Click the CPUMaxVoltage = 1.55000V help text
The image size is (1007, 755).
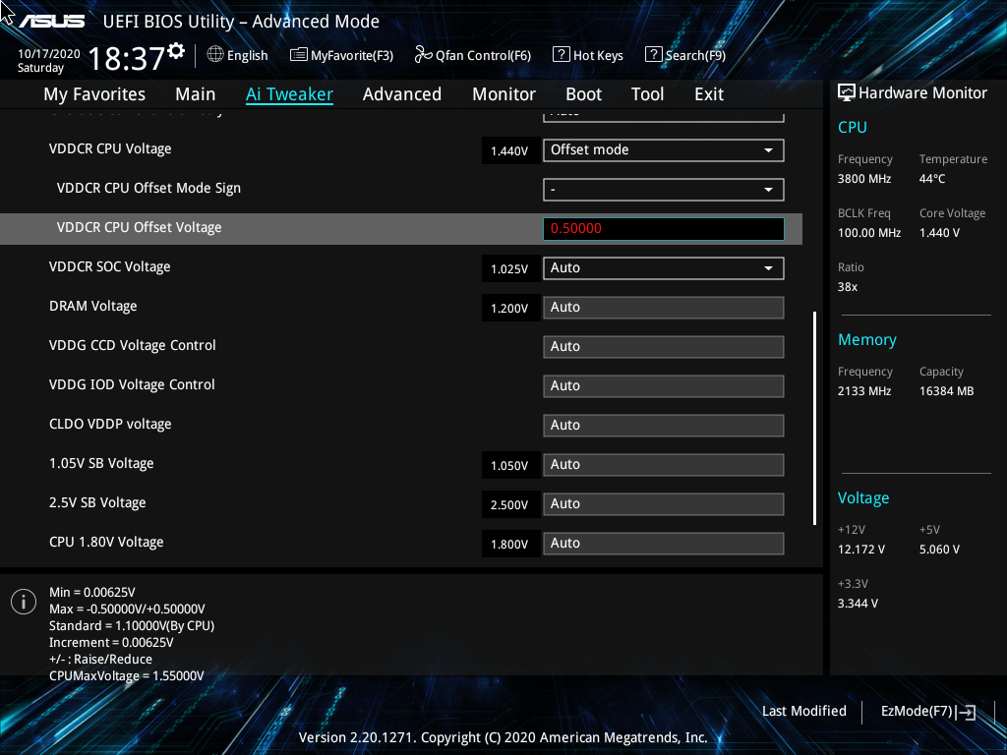127,676
